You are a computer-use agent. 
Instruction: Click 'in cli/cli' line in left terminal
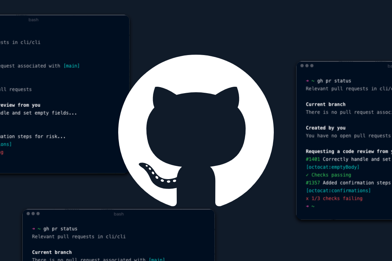[26, 43]
